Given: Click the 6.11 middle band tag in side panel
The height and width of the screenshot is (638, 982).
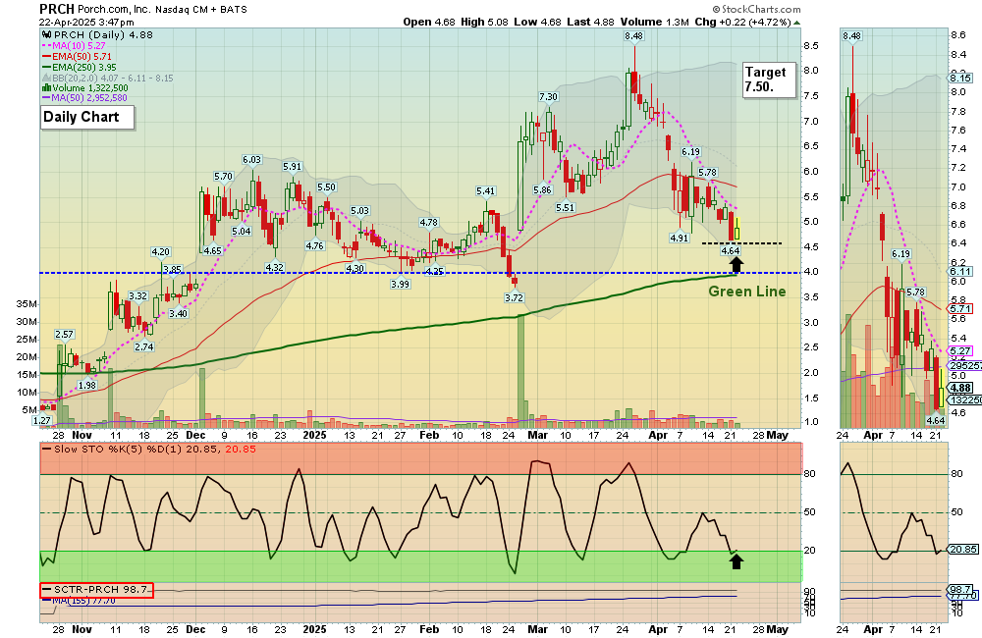Looking at the screenshot, I should pos(960,272).
